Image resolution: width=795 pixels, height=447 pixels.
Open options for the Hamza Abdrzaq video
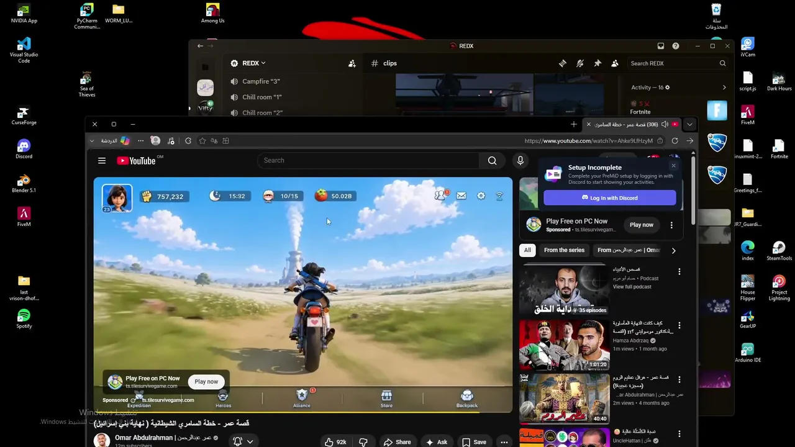pos(679,325)
